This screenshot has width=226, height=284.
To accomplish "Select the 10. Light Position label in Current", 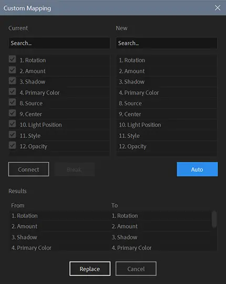I will (x=40, y=125).
